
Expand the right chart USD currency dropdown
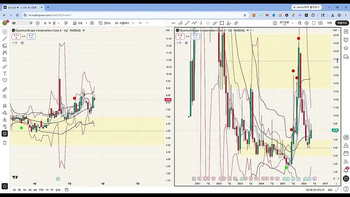pos(336,30)
